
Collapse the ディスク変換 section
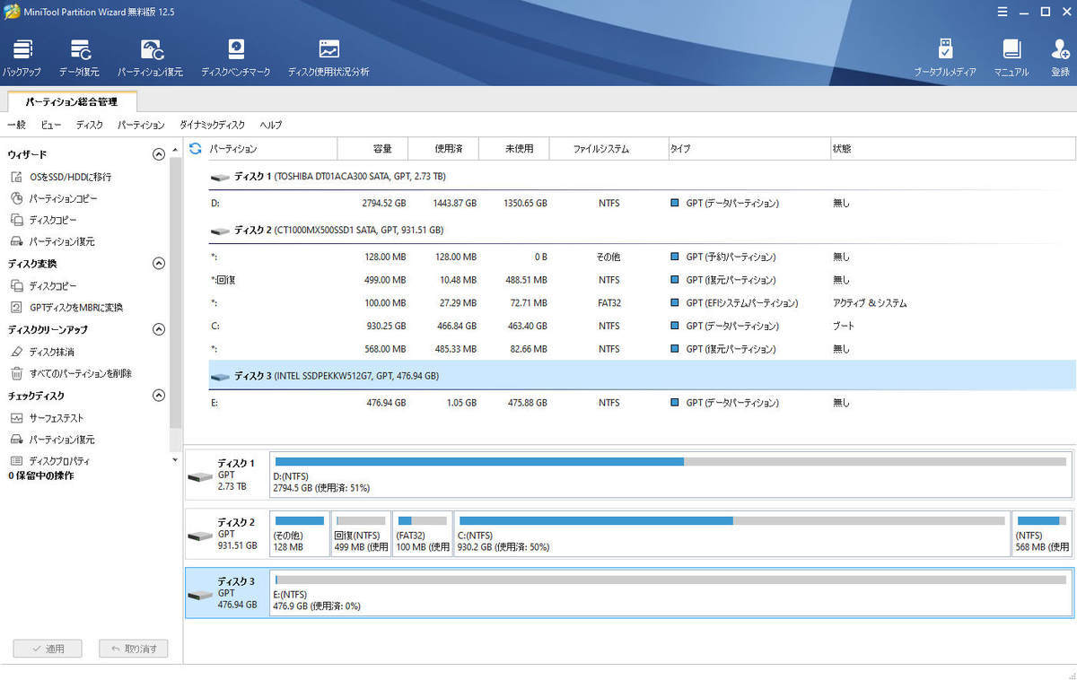pyautogui.click(x=159, y=264)
